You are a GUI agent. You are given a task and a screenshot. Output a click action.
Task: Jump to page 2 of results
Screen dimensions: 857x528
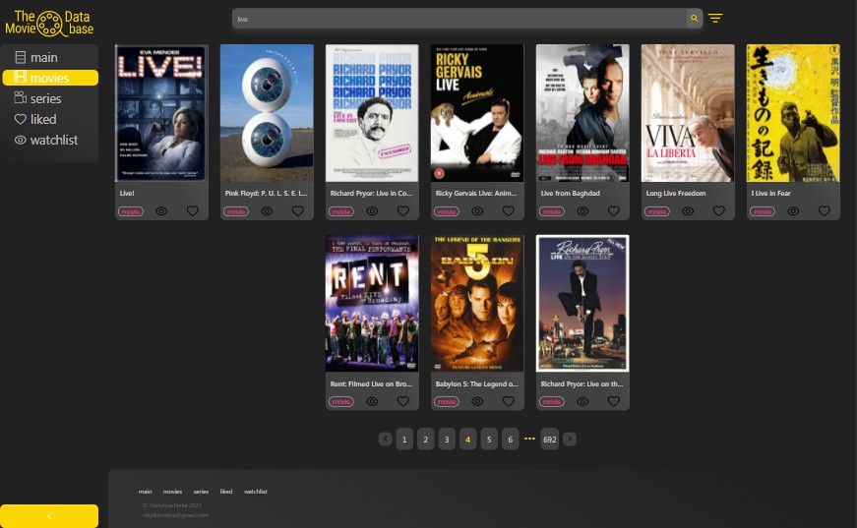[x=426, y=439]
